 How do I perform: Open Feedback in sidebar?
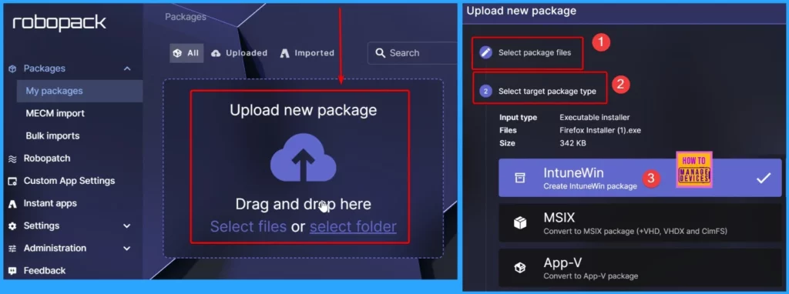click(x=45, y=271)
